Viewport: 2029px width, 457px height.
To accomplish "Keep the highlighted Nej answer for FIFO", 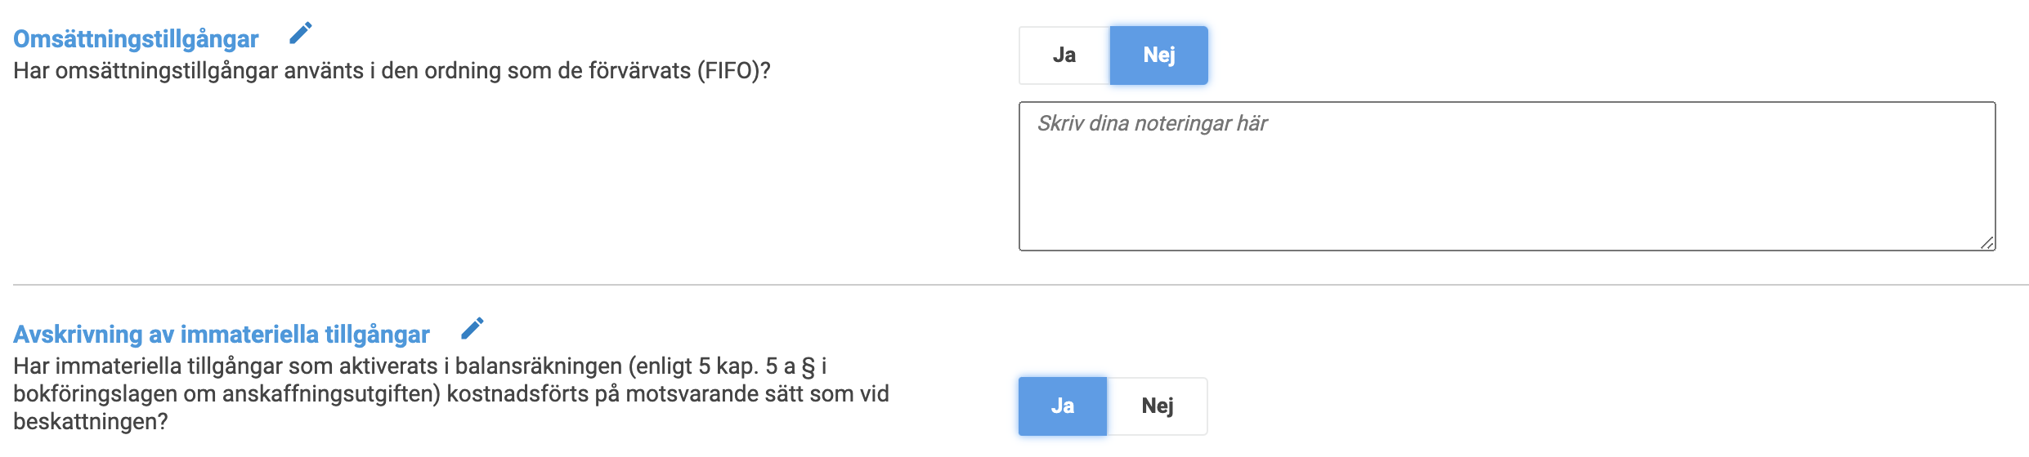I will [x=1158, y=55].
